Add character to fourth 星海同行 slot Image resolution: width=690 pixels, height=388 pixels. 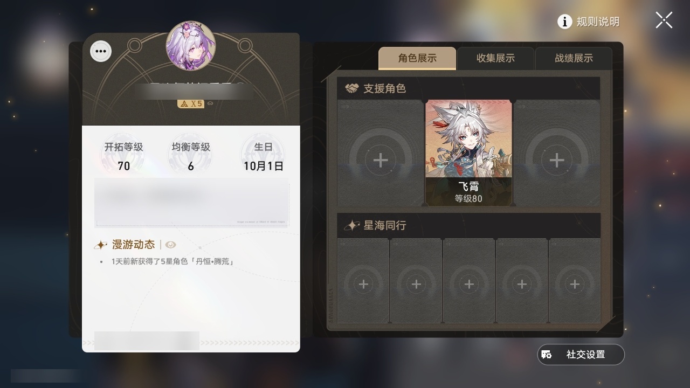[x=522, y=284]
